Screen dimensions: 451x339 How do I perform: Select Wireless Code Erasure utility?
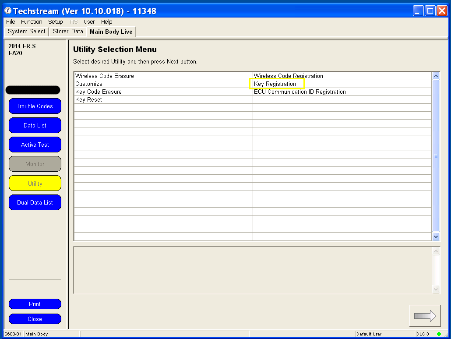[105, 76]
